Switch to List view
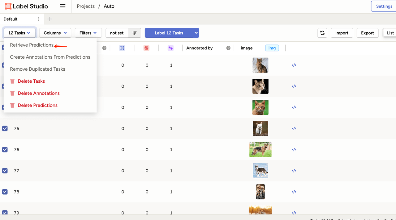396x220 pixels. click(x=390, y=33)
